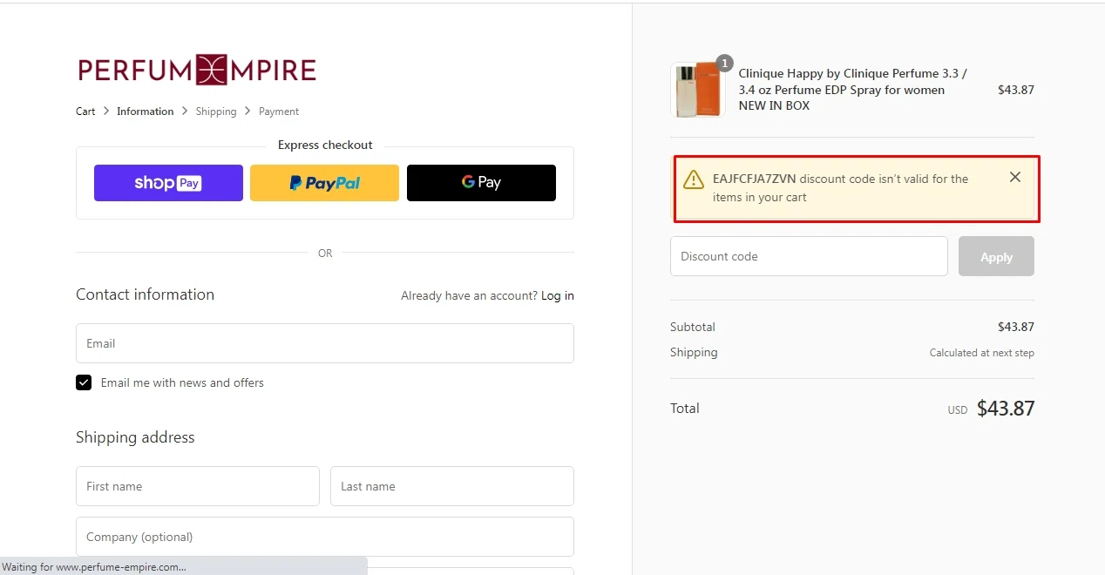
Task: Focus the Email input field
Action: pos(325,343)
